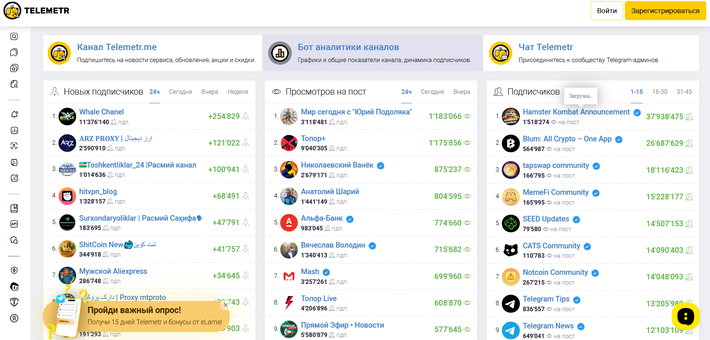Open the bar chart analytics sidebar icon
Viewport: 710px width, 340px height.
[14, 130]
